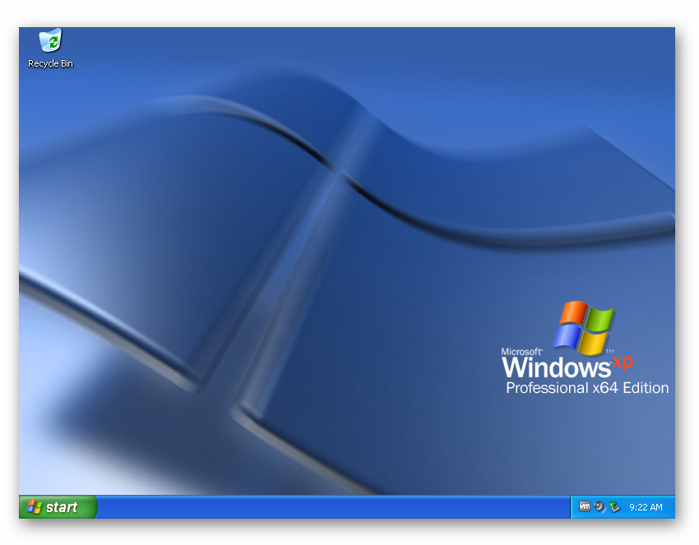This screenshot has width=699, height=545.
Task: Select the Recycle Bin desktop icon
Action: click(49, 43)
